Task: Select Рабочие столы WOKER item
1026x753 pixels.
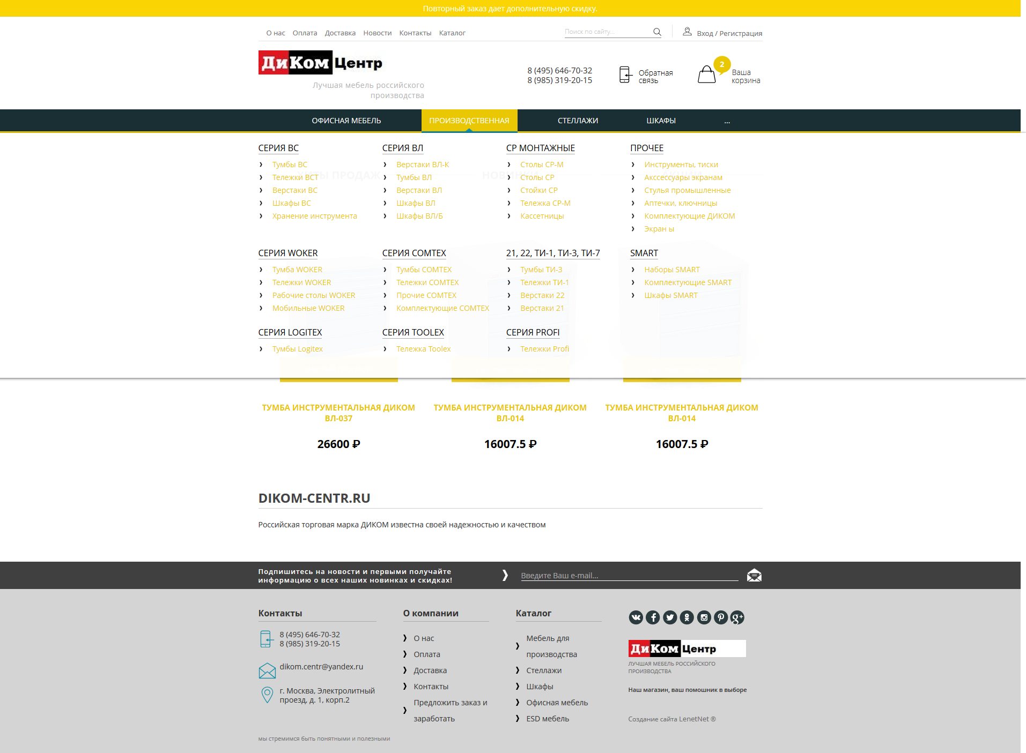Action: (314, 295)
